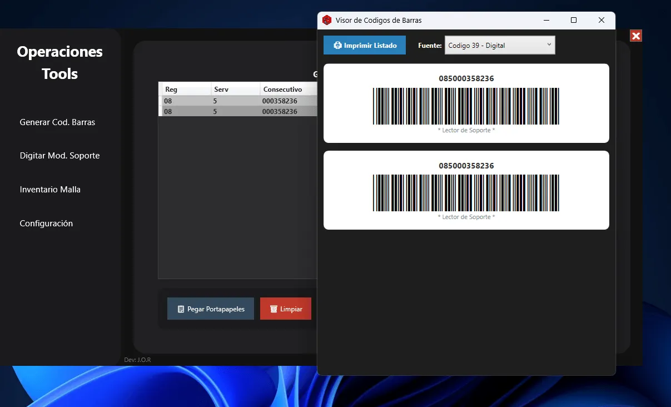
Task: Minimize the Visor de Codigos de Barras window
Action: coord(547,20)
